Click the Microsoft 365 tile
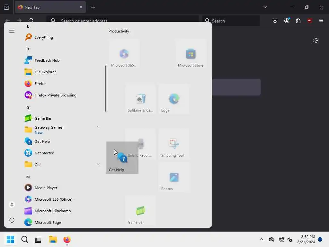The height and width of the screenshot is (247, 329). coord(124,54)
